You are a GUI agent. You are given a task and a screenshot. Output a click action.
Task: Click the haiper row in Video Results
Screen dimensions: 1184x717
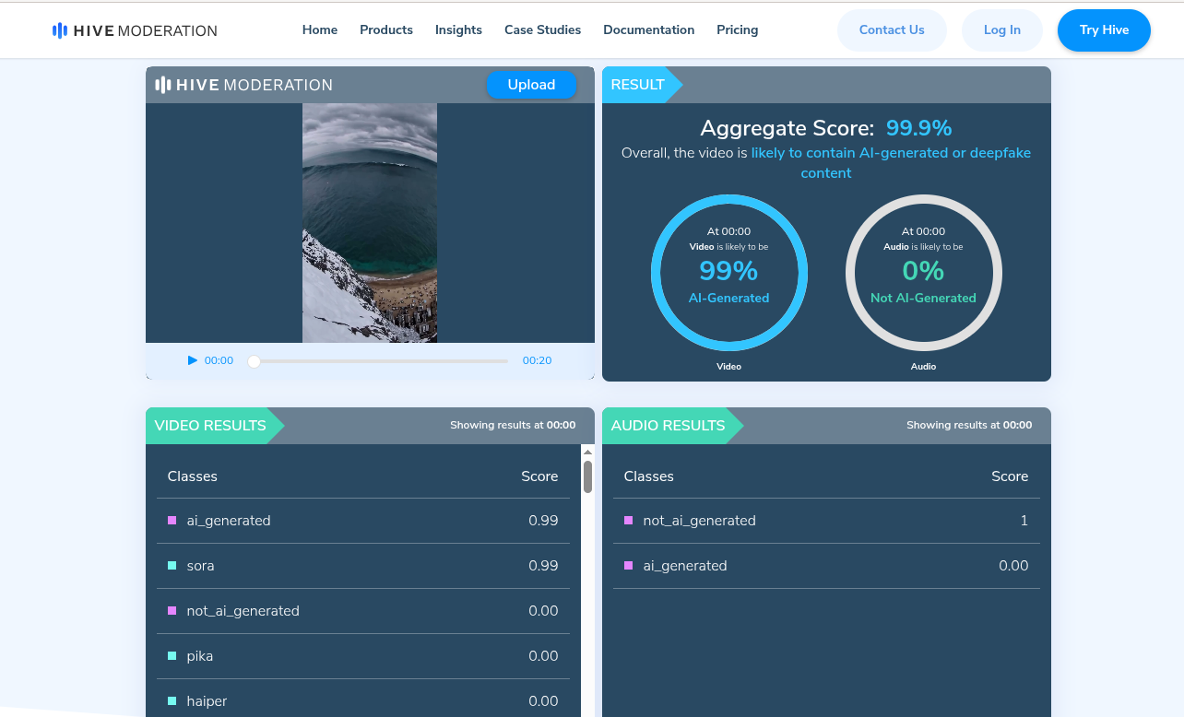coord(363,700)
